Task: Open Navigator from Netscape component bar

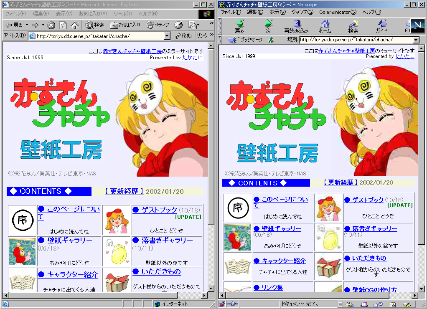Action: click(349, 304)
